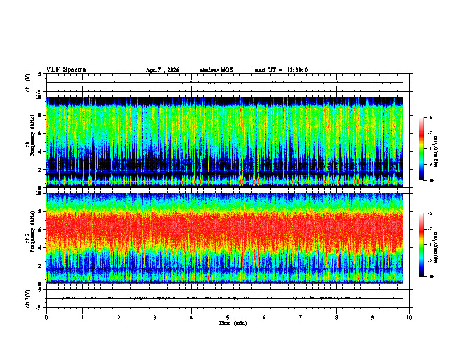
Task: Click time axis tick label "0"
Action: point(46,318)
